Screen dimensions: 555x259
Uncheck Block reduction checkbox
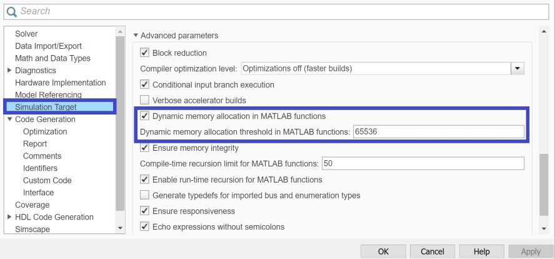point(145,53)
